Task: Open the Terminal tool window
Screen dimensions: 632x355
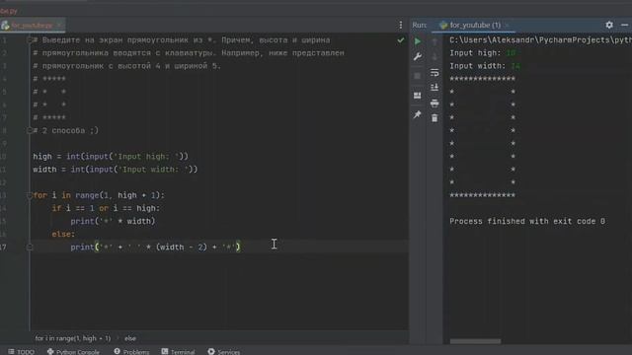Action: tap(178, 351)
